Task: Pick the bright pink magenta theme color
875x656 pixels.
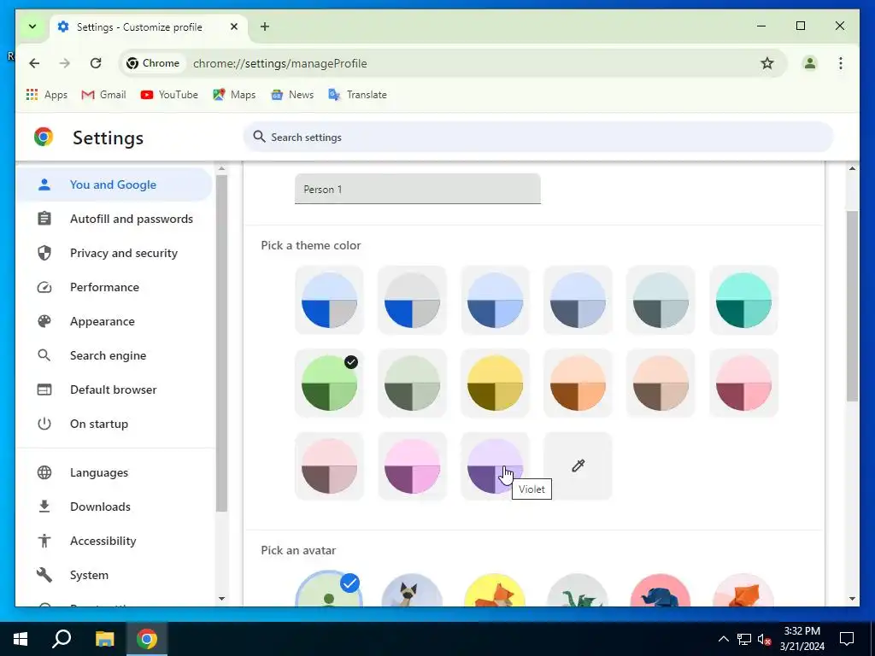Action: pyautogui.click(x=412, y=466)
